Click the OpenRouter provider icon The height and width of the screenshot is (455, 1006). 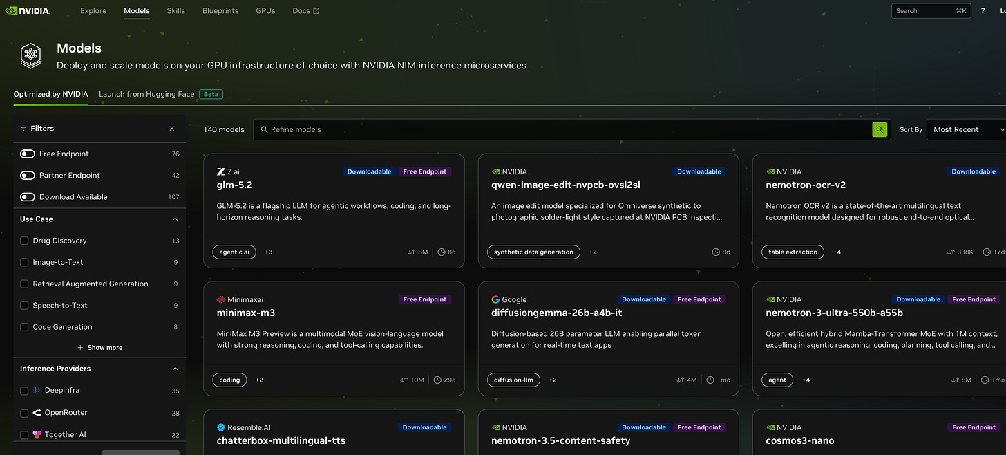pyautogui.click(x=37, y=412)
